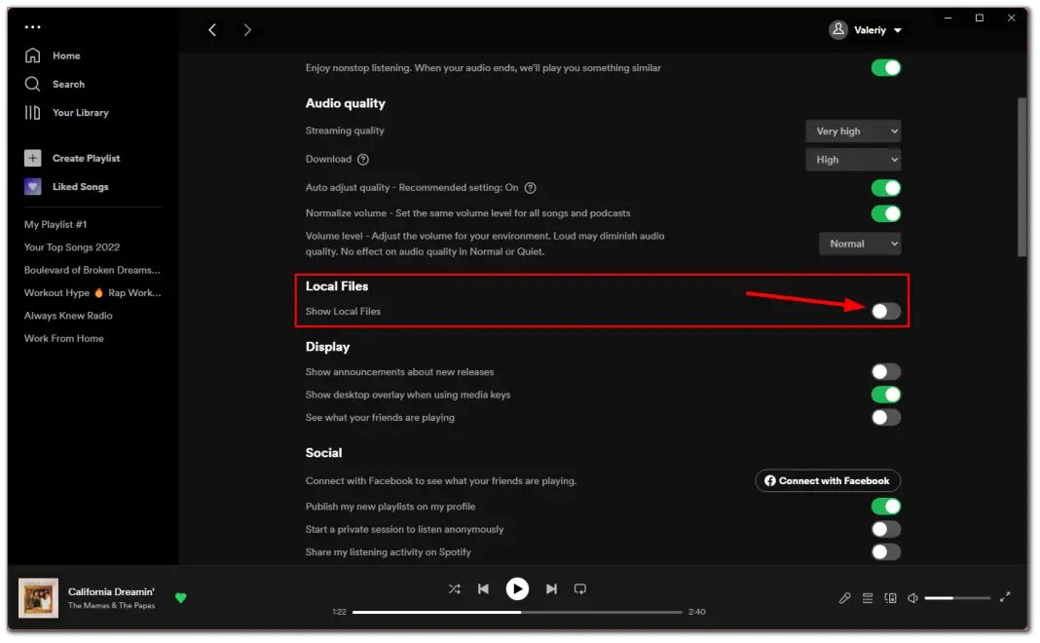Open the Volume level dropdown set to Normal
The image size is (1040, 643).
pos(860,244)
